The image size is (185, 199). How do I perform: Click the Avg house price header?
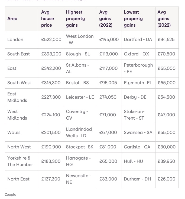47,19
